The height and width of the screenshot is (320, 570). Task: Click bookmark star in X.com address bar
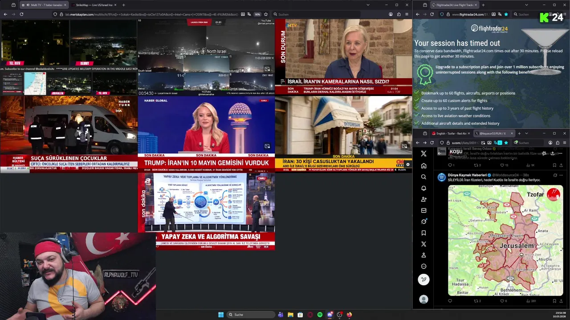point(506,143)
